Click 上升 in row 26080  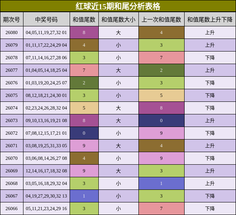(x=210, y=32)
